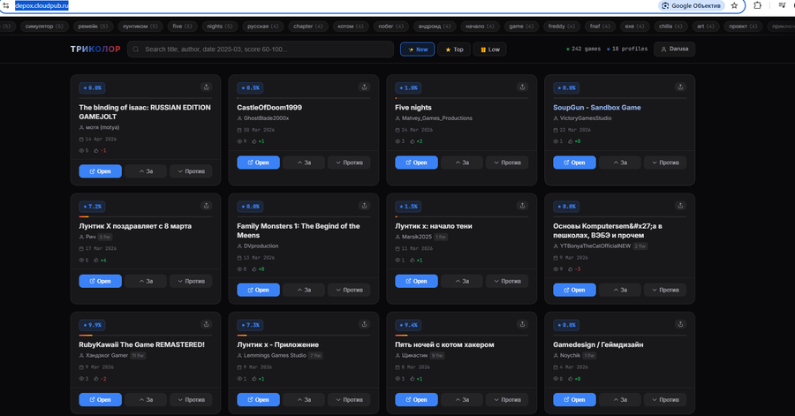Filter by побег tag
The width and height of the screenshot is (795, 416).
click(x=391, y=26)
